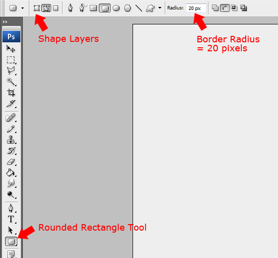Image resolution: width=278 pixels, height=258 pixels.
Task: Select the Ellipse shape in options bar
Action: point(116,8)
